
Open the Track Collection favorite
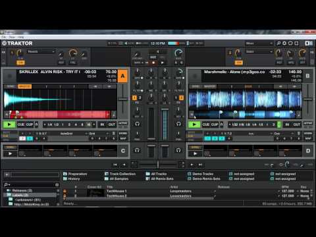point(120,174)
